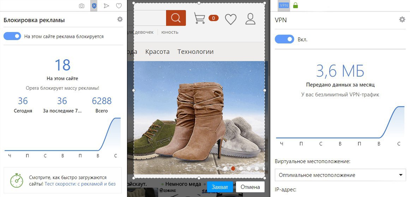Click the Отмена cancel button
410x197 pixels.
(x=250, y=187)
